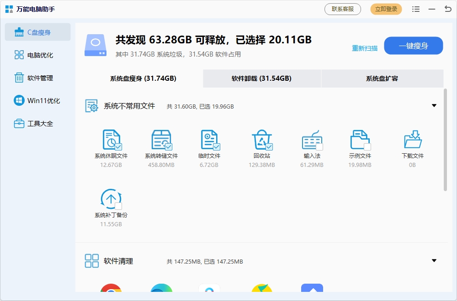Switch to the 软件卸载 tab
This screenshot has height=301, width=457.
point(261,78)
